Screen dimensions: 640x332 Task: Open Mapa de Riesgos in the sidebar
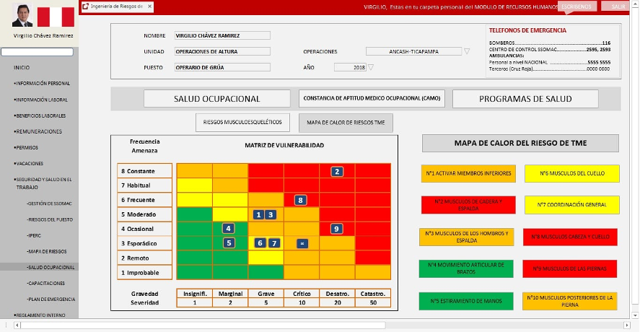point(48,251)
